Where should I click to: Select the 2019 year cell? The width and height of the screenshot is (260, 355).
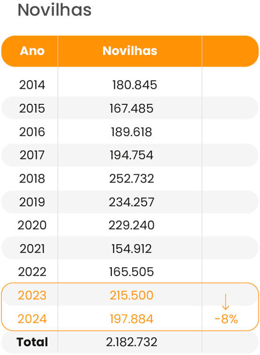tap(32, 202)
